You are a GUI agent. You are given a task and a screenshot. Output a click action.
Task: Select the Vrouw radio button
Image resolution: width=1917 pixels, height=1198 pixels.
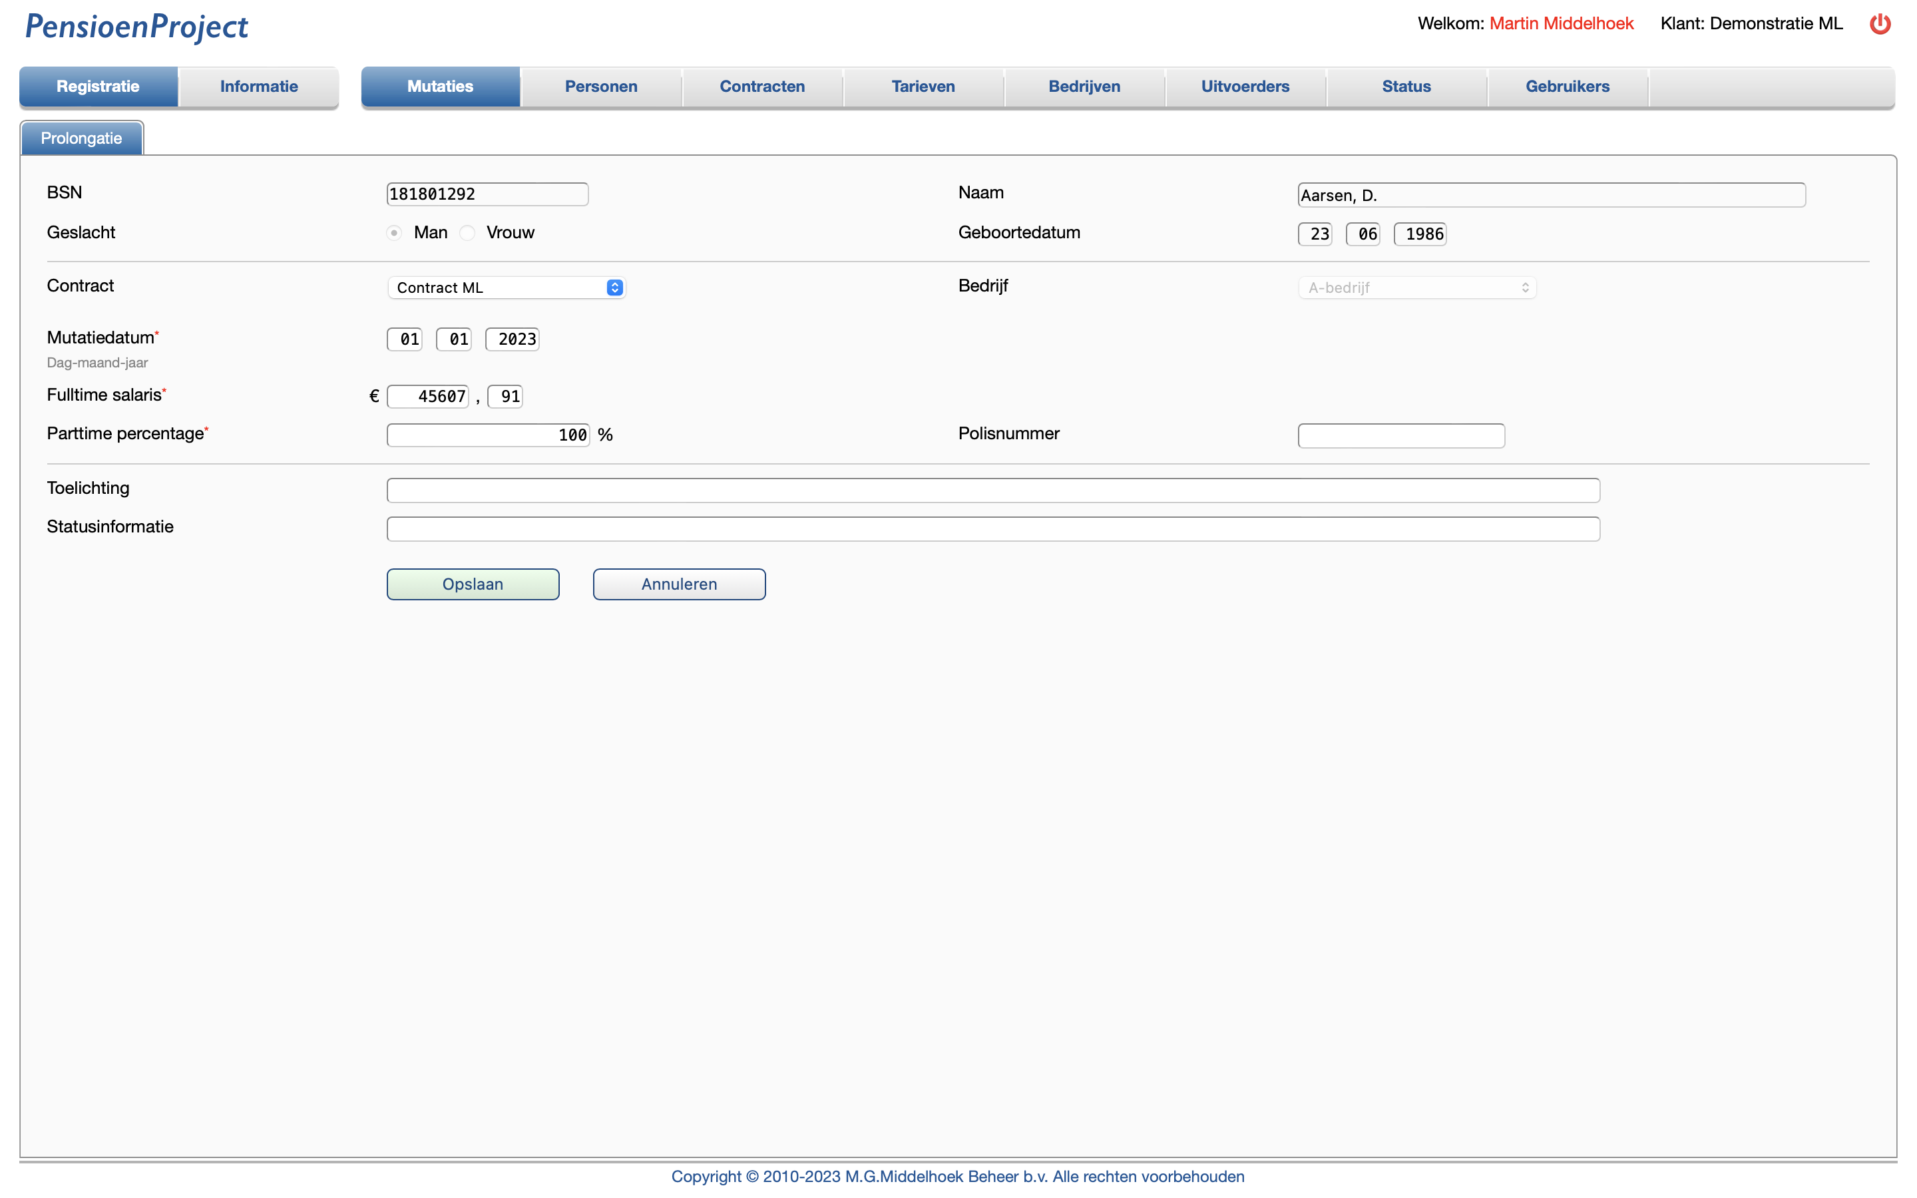pyautogui.click(x=467, y=233)
